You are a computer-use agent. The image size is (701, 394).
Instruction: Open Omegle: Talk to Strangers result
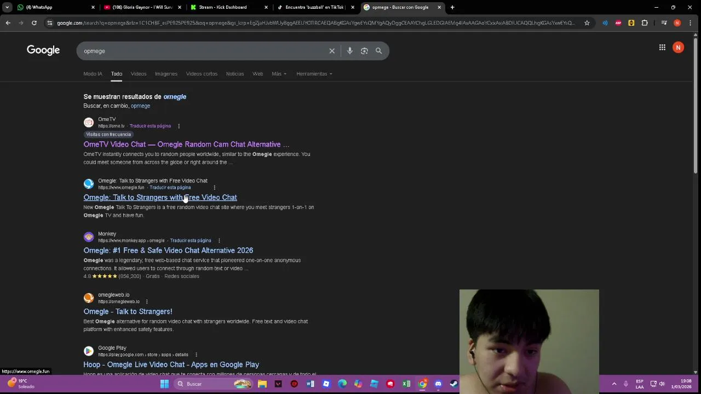click(160, 198)
